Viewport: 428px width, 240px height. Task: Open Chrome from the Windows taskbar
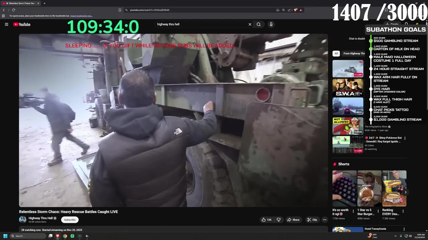click(65, 236)
